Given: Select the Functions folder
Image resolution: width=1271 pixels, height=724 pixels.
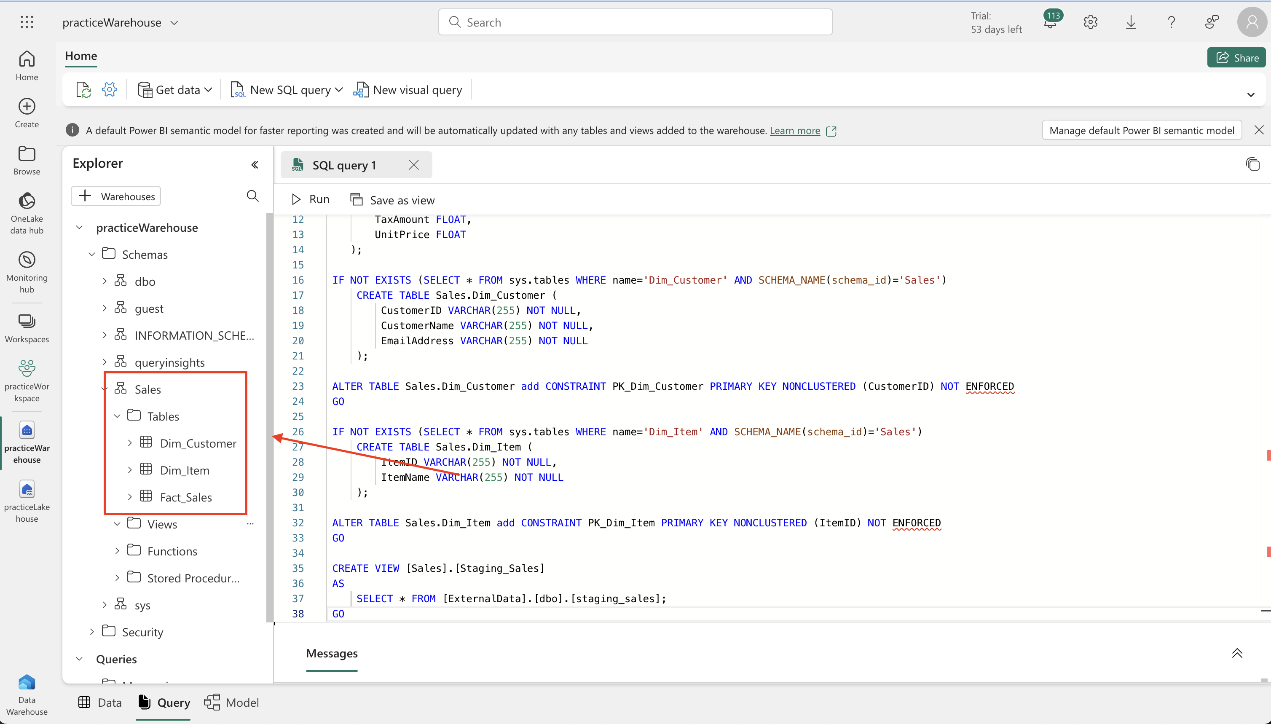Looking at the screenshot, I should pyautogui.click(x=172, y=551).
